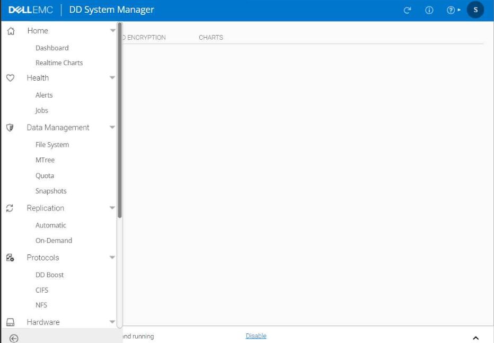Click the Disable link
The height and width of the screenshot is (343, 494).
click(256, 336)
